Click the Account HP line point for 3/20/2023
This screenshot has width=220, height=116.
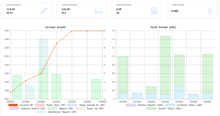point(10,93)
